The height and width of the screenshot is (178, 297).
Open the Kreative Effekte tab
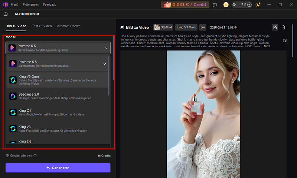point(69,26)
